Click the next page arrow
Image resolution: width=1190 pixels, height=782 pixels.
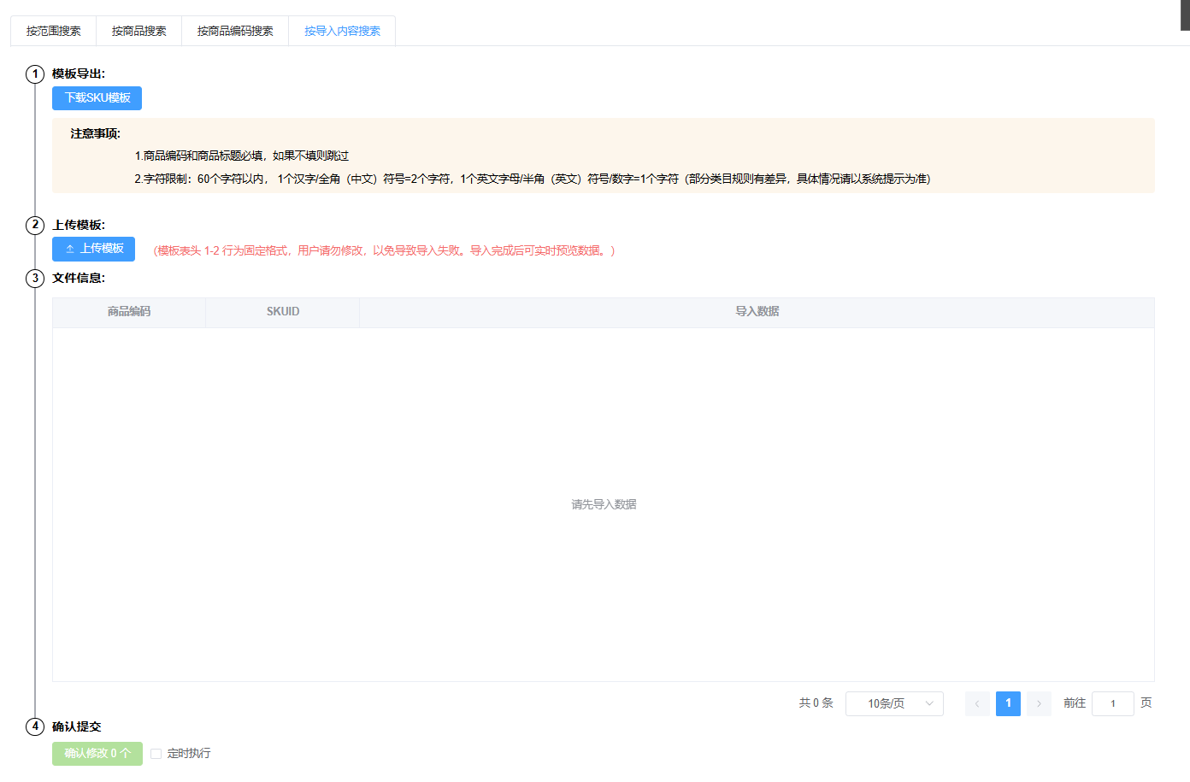pos(1039,703)
